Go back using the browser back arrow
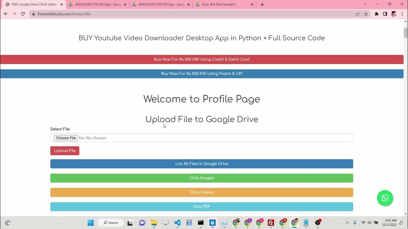This screenshot has width=408, height=229. [6, 14]
